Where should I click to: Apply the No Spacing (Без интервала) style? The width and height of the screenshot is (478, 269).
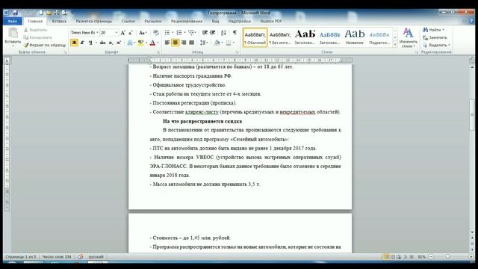280,37
